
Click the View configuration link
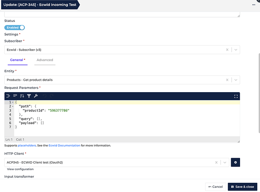click(x=20, y=169)
